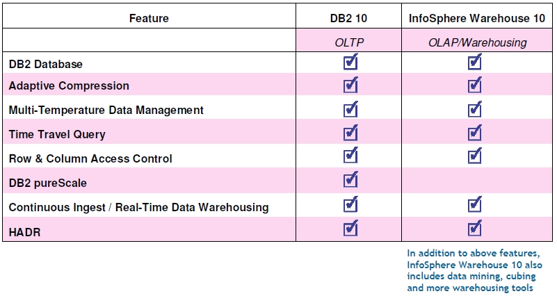Click DB2 Database checkmark under DB2 10

[350, 62]
